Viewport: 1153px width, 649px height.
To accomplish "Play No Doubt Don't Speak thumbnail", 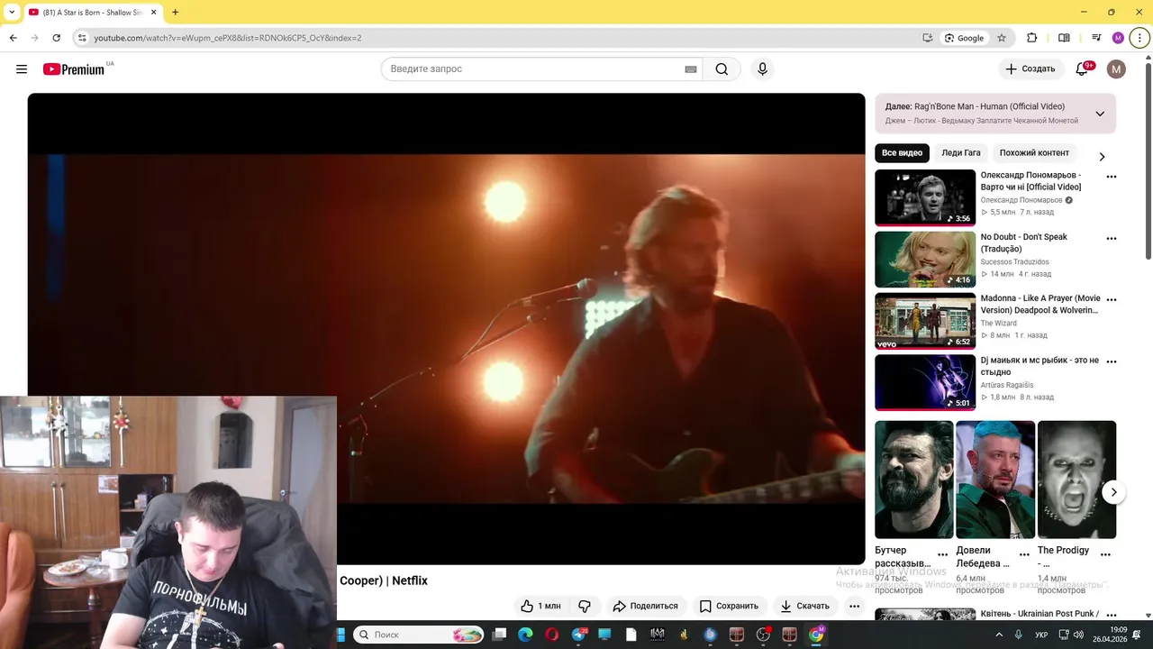I will (925, 260).
